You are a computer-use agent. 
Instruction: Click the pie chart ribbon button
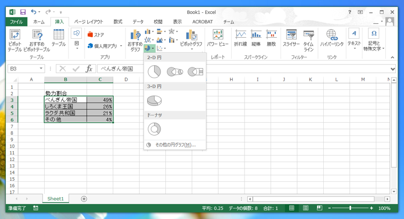click(149, 48)
